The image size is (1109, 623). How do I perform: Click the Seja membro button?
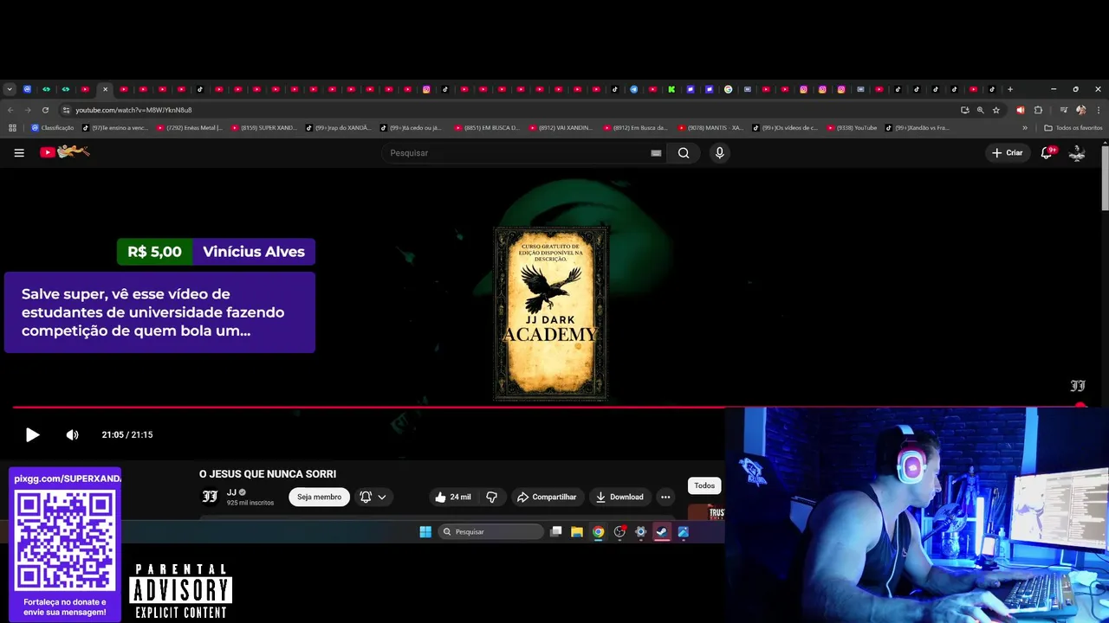[319, 497]
